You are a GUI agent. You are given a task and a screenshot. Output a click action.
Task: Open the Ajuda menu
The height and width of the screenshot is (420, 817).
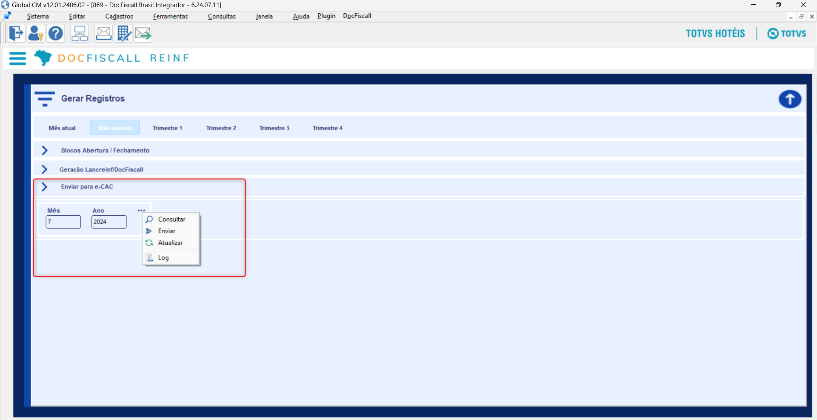click(x=301, y=16)
